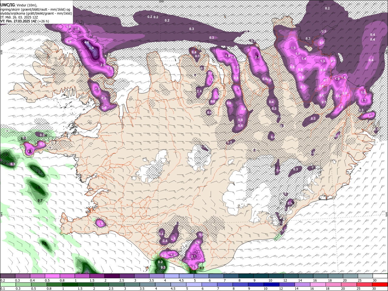Click the white swatch ending the snow scale
This screenshot has height=291, width=388.
click(x=380, y=276)
